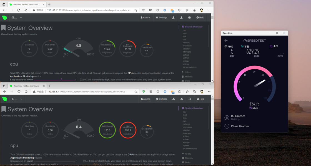The height and width of the screenshot is (166, 311).
Task: Go back in the RaspiGate browser window
Action: click(4, 92)
